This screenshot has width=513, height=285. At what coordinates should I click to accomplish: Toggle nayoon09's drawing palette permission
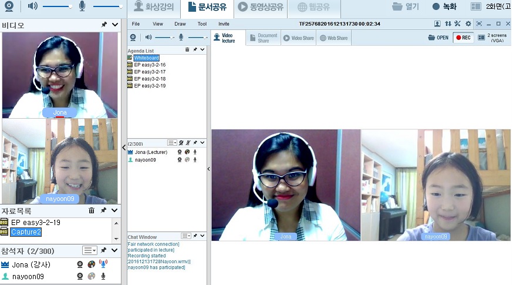pyautogui.click(x=92, y=276)
